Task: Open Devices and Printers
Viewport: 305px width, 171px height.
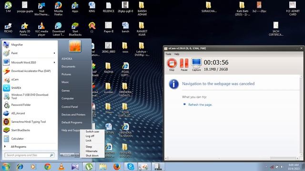Action: (x=73, y=114)
